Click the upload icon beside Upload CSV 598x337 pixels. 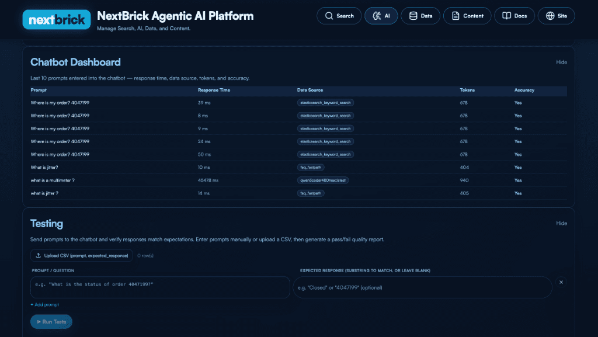38,255
